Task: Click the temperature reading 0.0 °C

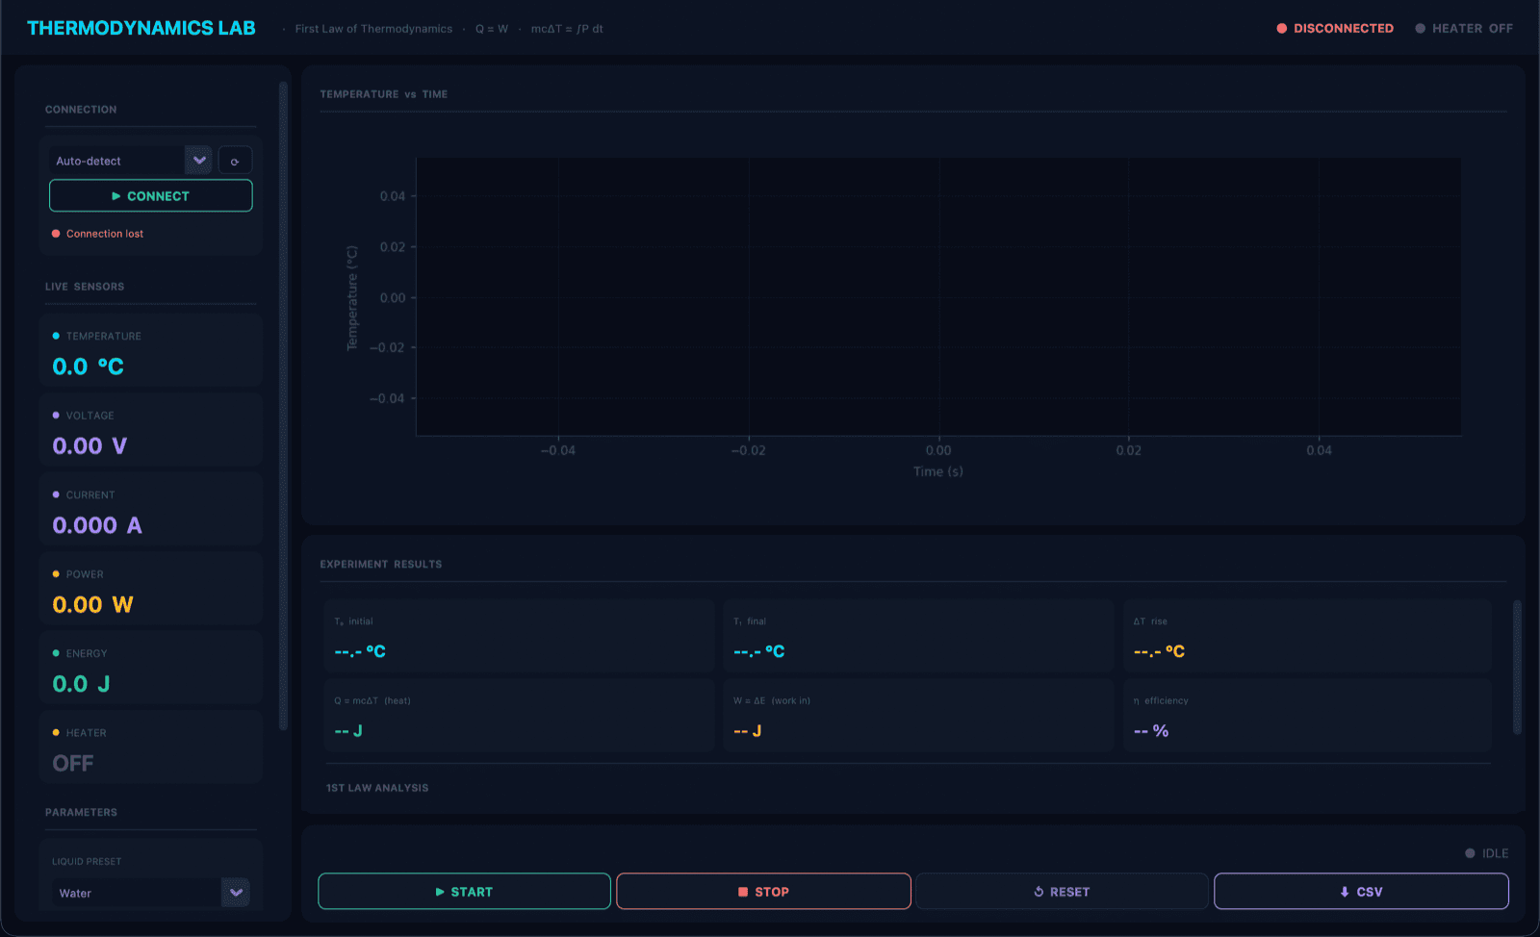Action: click(88, 367)
